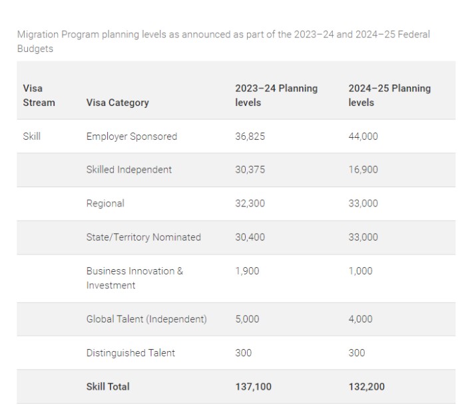
Task: Click the Visa Category column header
Action: click(118, 103)
